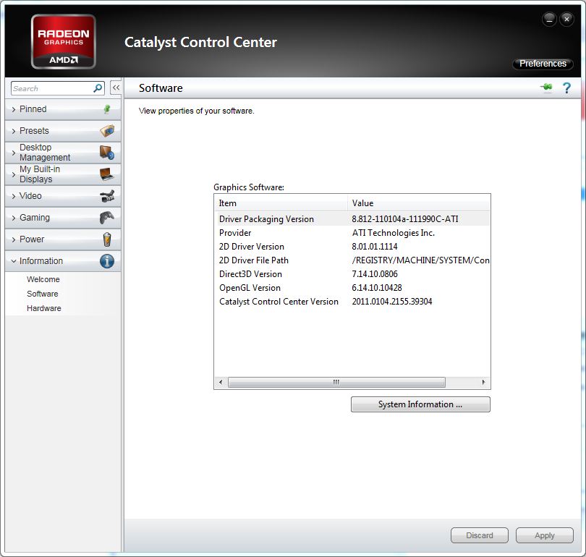Image resolution: width=586 pixels, height=557 pixels.
Task: Select the 2D Driver File Path row
Action: [x=352, y=260]
